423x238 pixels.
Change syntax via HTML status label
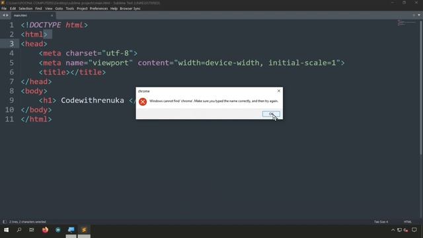[x=408, y=222]
